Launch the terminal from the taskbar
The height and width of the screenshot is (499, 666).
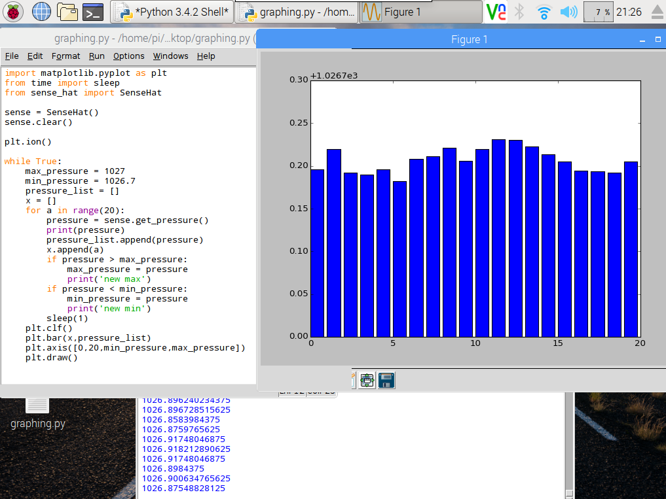94,12
